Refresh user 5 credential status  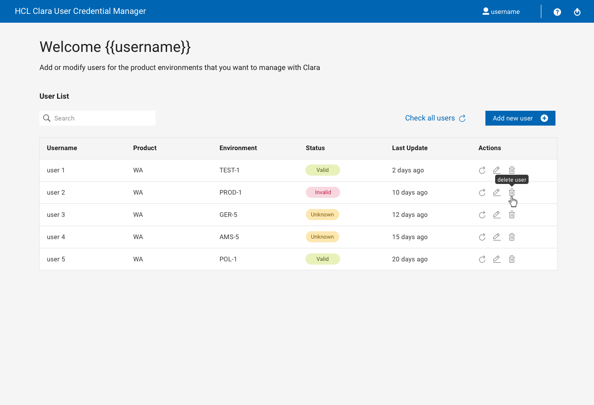point(482,259)
